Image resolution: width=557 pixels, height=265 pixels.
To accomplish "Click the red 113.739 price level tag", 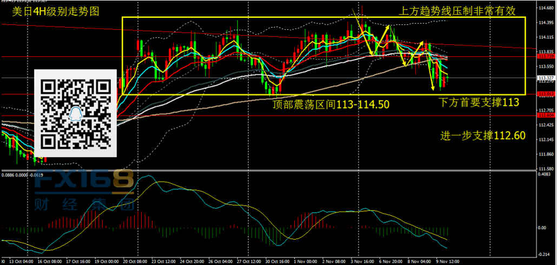I will [x=545, y=56].
